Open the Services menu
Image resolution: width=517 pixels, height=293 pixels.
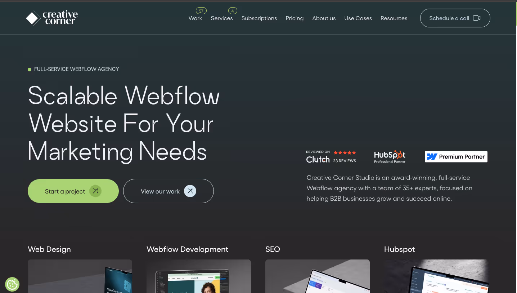click(x=222, y=18)
